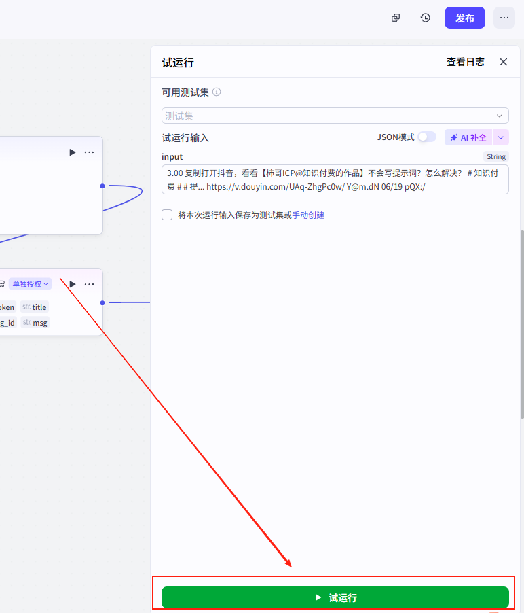Open the upper node's three-dot menu

[90, 152]
